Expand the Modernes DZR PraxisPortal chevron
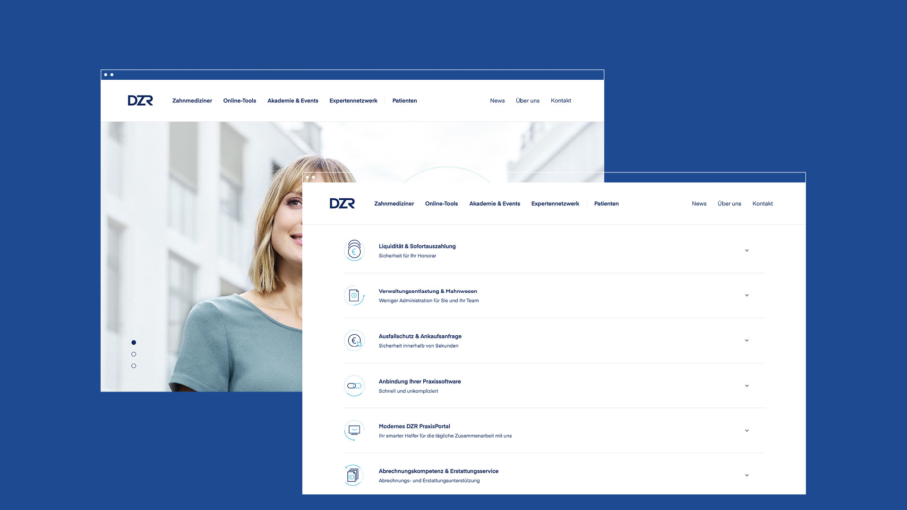Image resolution: width=907 pixels, height=510 pixels. pyautogui.click(x=747, y=431)
